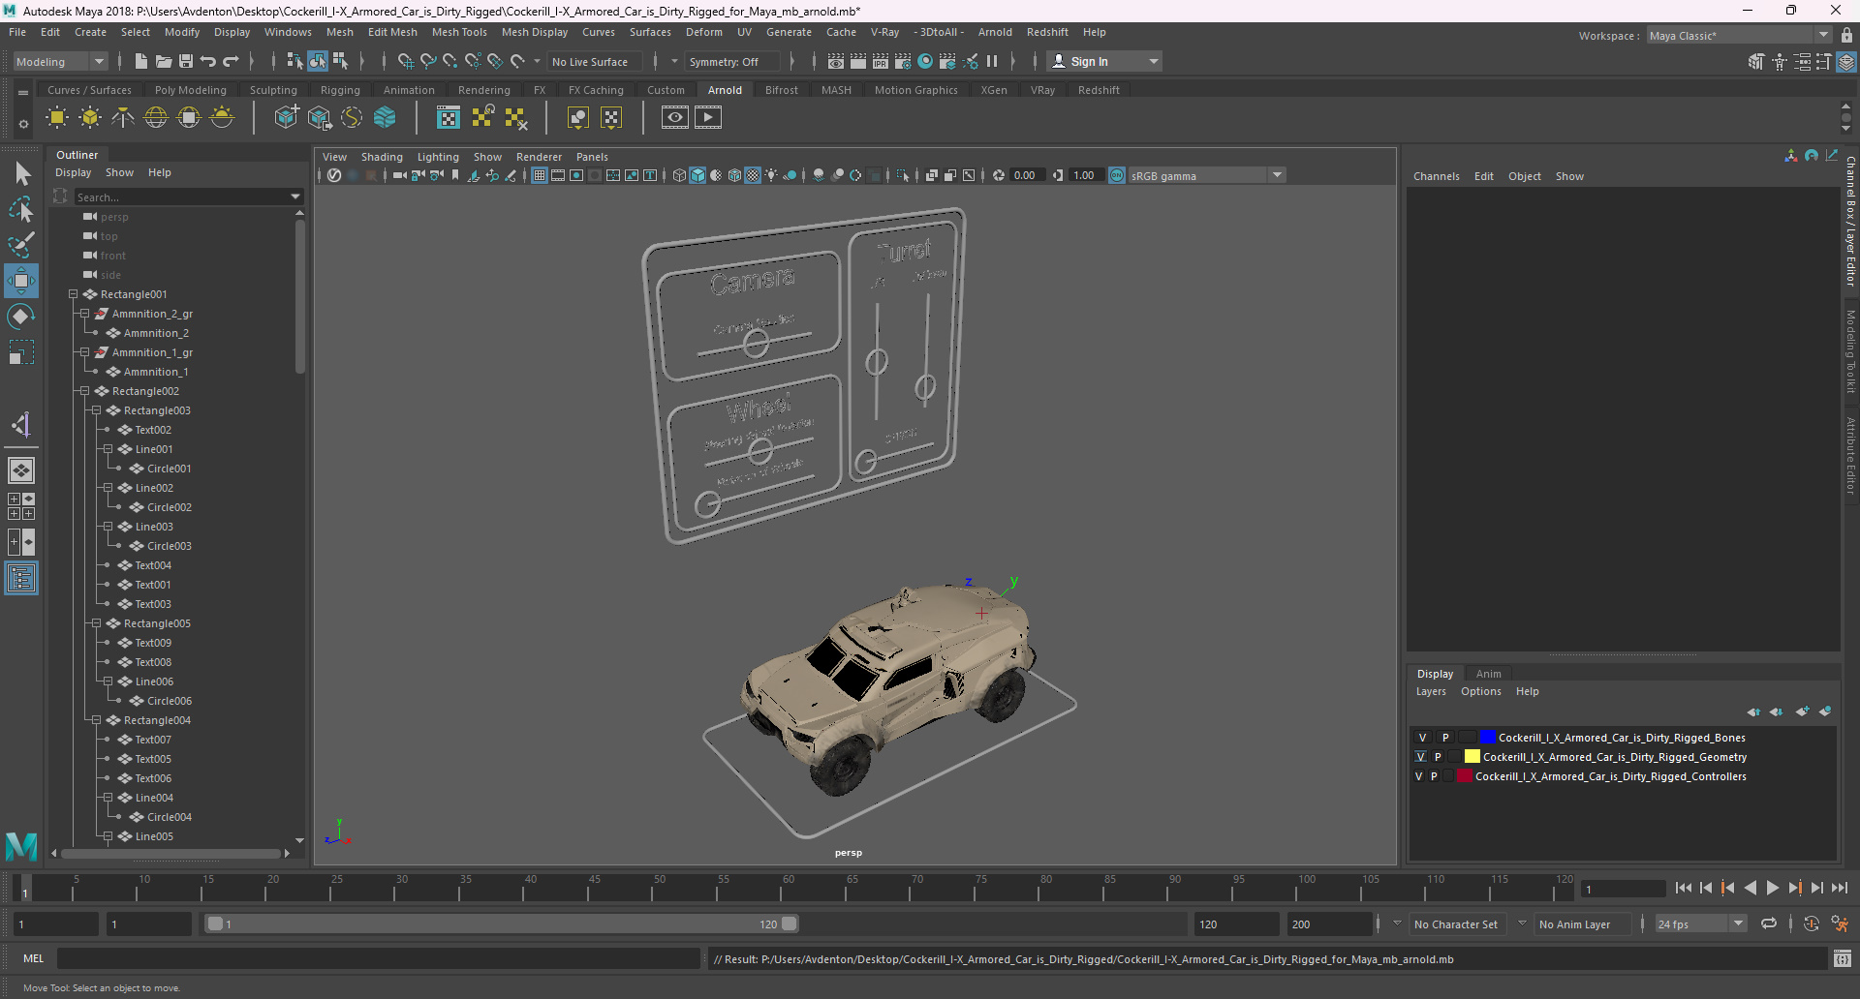
Task: Open Outliner search filter dropdown arrow
Action: click(295, 197)
